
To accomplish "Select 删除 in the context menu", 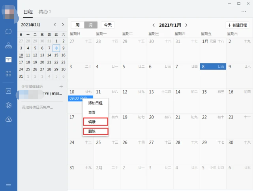I will coord(92,131).
